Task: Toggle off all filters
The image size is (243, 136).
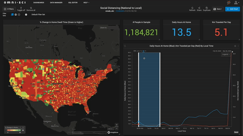Action: click(21, 9)
